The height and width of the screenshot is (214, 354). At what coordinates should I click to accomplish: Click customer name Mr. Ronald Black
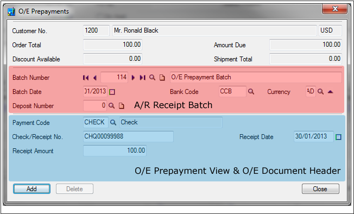tap(214, 30)
